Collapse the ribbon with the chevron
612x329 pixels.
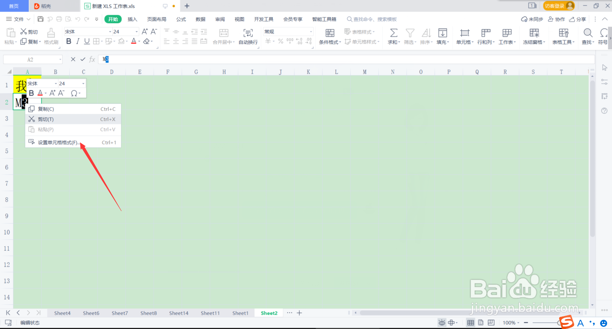[605, 19]
